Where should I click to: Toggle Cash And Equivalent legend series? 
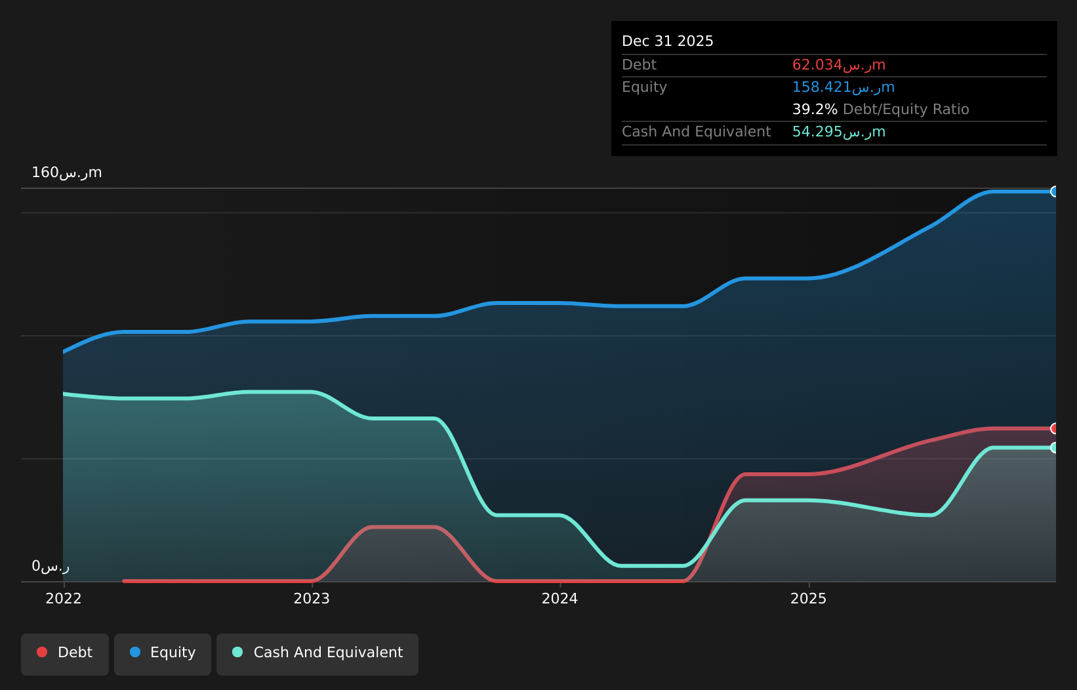click(x=317, y=654)
